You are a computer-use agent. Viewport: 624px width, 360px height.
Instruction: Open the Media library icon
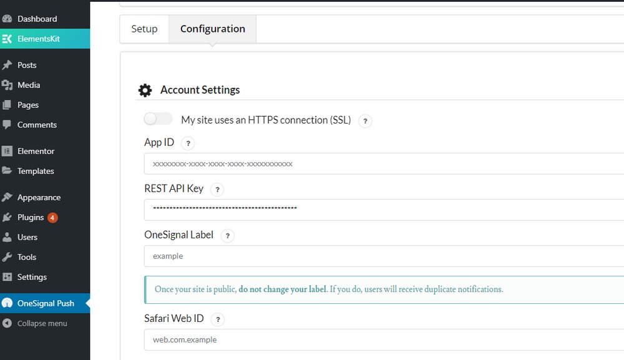pos(7,85)
